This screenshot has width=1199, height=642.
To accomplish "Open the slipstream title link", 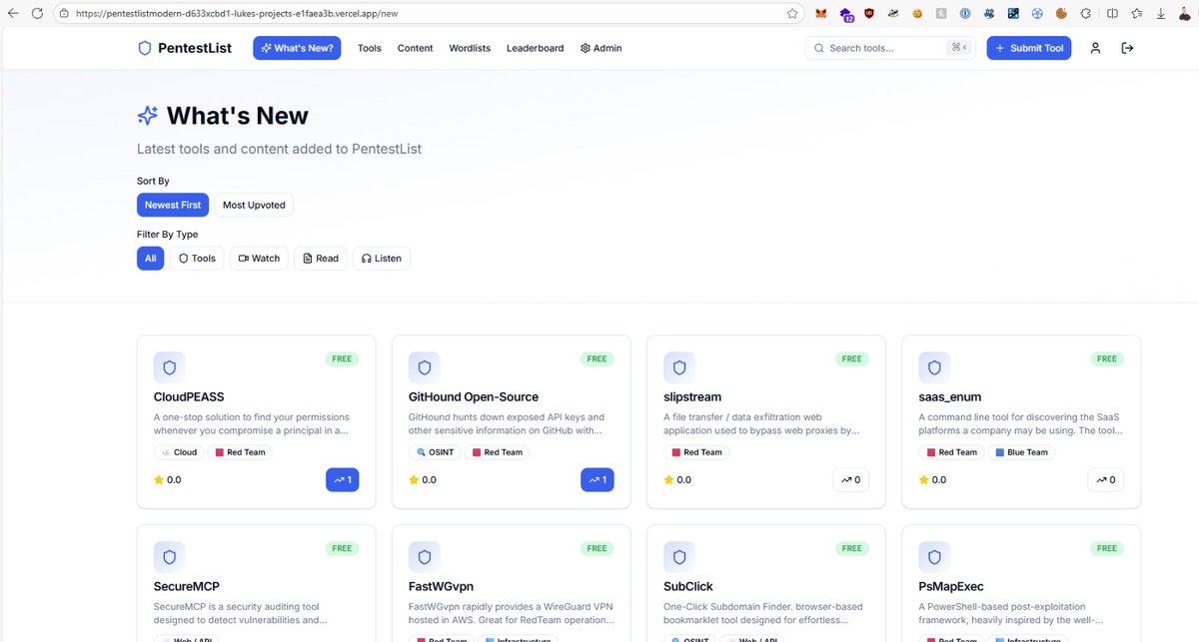I will 692,397.
